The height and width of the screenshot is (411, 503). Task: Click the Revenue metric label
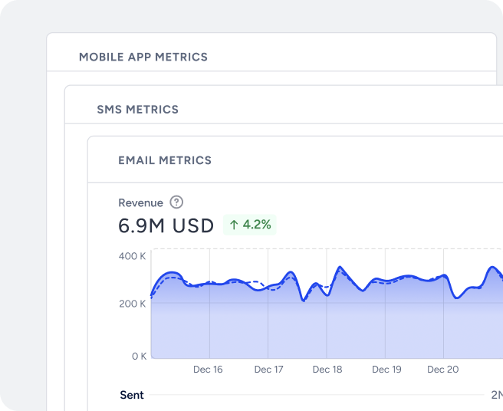[x=140, y=203]
